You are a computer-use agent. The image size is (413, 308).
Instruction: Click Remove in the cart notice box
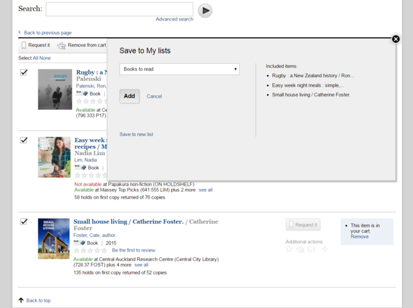pos(360,236)
